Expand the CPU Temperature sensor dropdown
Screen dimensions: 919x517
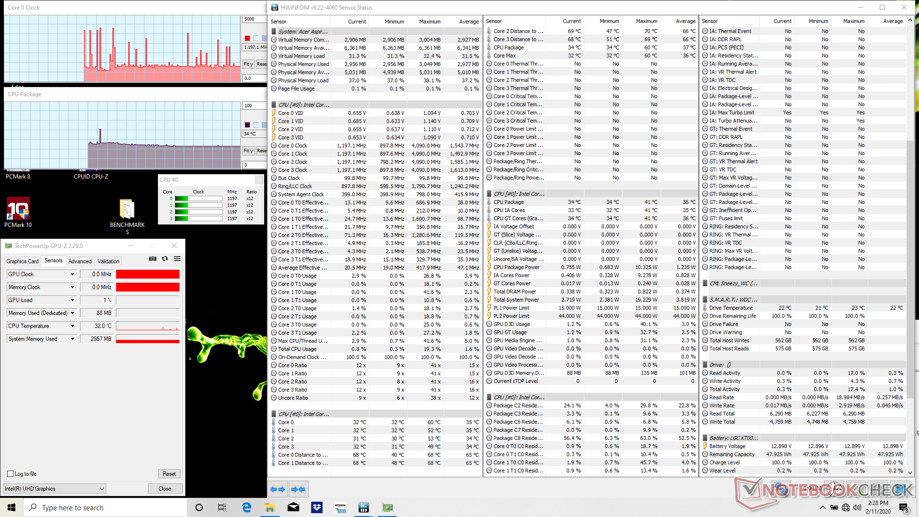click(72, 326)
